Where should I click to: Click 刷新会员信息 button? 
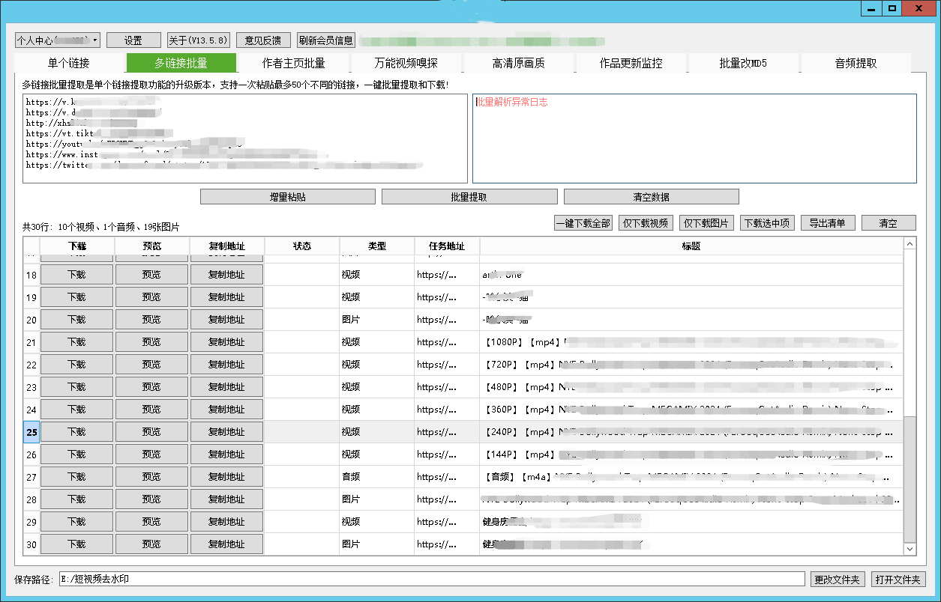pos(325,40)
